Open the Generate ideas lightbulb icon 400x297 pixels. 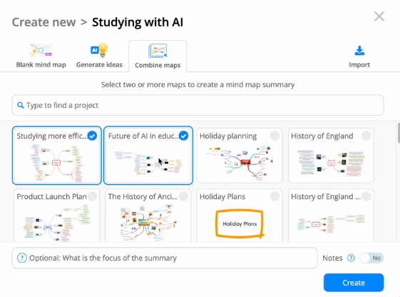[100, 50]
